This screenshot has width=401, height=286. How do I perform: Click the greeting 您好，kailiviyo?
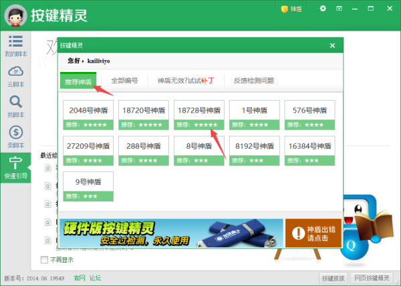pos(89,61)
